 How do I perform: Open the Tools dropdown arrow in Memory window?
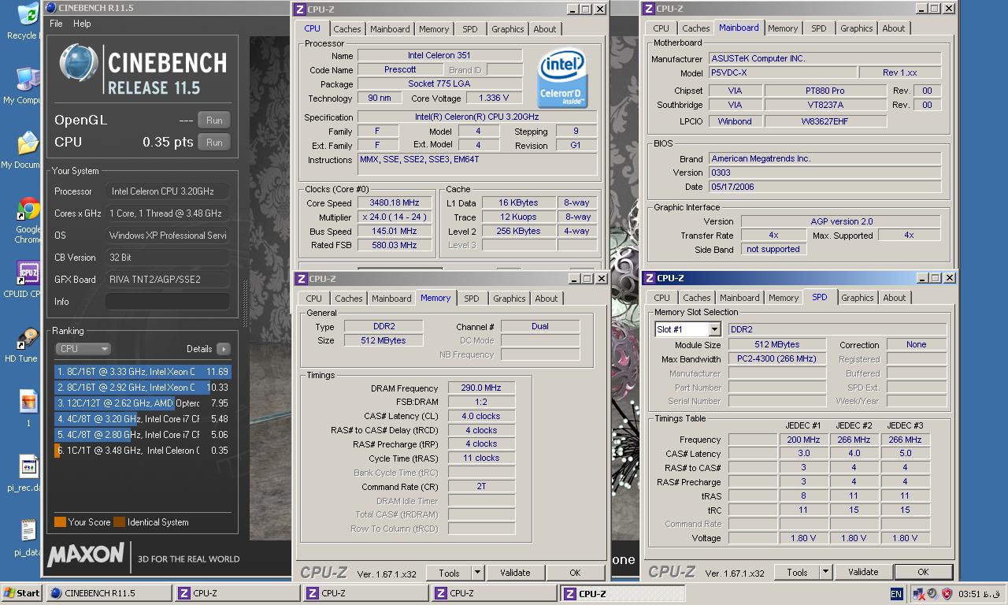pos(477,573)
